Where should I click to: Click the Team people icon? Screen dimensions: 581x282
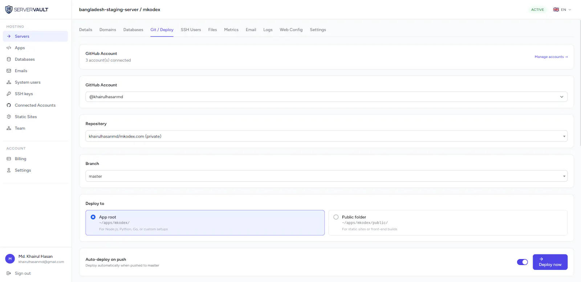pos(9,128)
